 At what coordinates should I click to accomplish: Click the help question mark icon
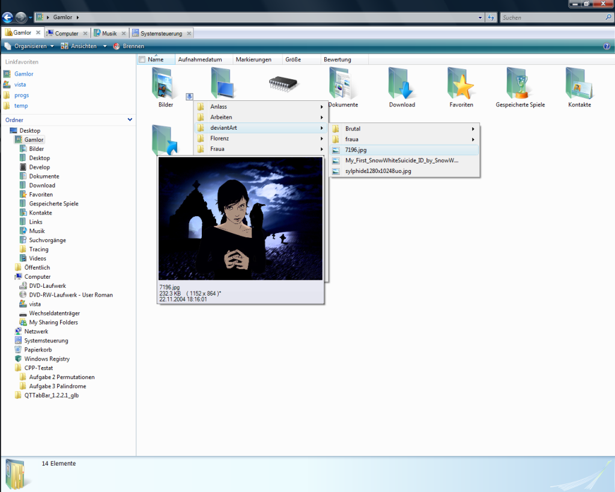click(x=607, y=46)
